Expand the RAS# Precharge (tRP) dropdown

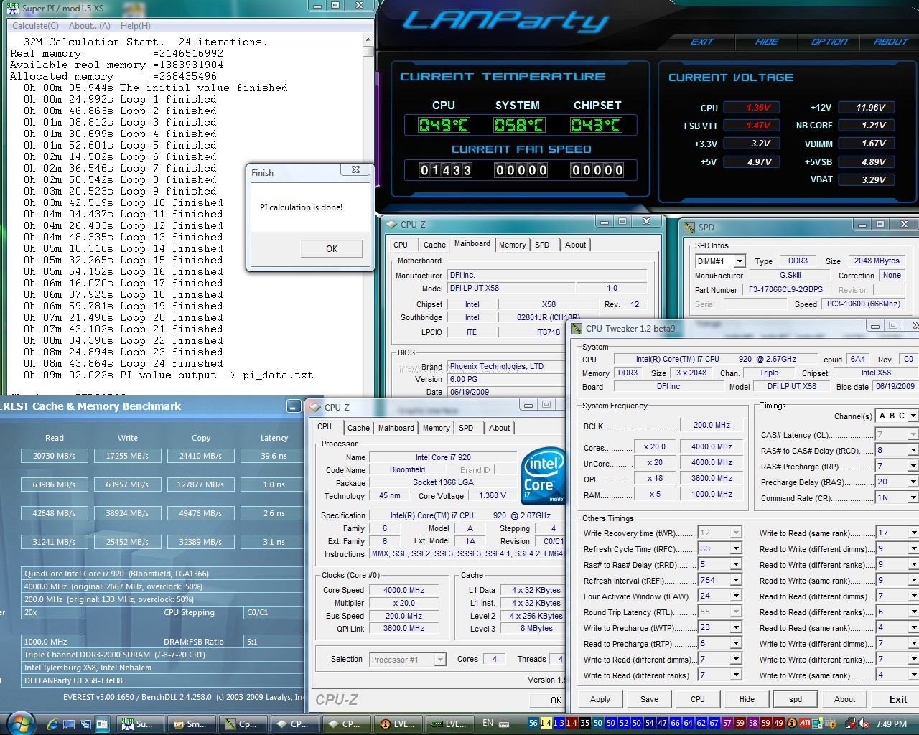(x=913, y=466)
